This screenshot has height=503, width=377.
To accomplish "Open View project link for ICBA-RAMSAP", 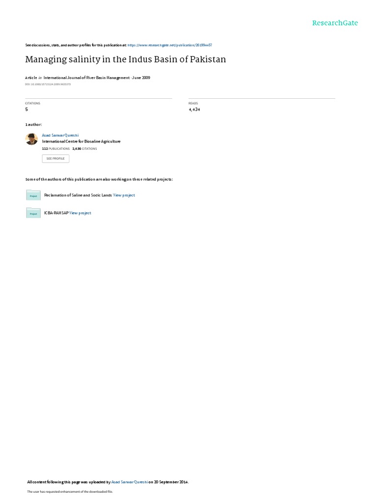I will coord(80,213).
